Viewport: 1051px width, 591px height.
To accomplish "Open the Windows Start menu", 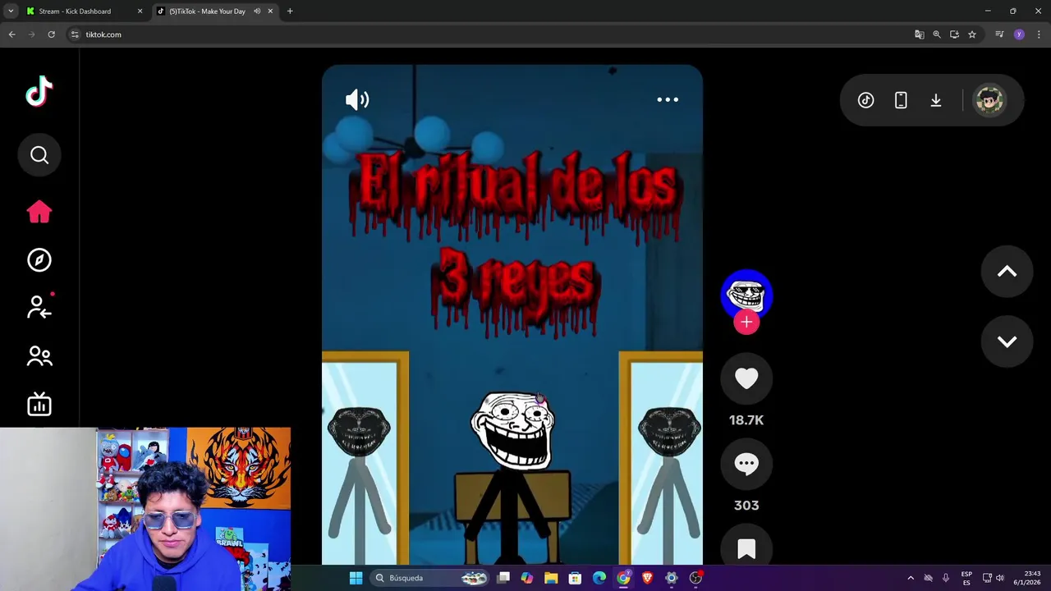I will pyautogui.click(x=356, y=578).
